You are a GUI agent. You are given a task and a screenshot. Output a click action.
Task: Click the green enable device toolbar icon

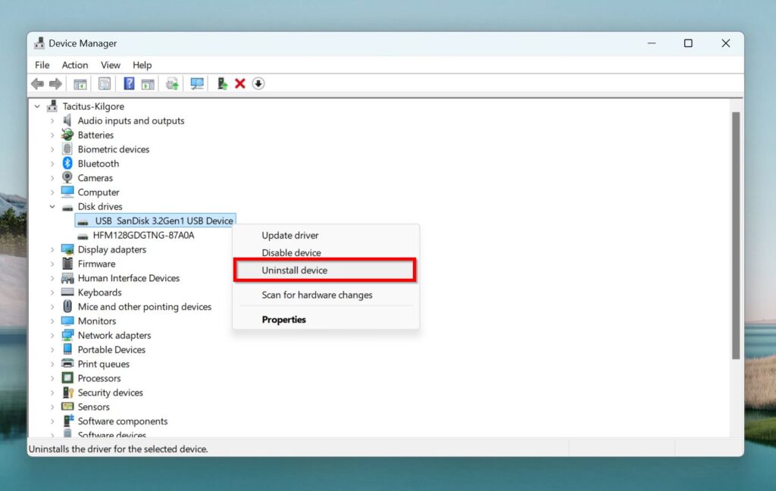(x=222, y=83)
